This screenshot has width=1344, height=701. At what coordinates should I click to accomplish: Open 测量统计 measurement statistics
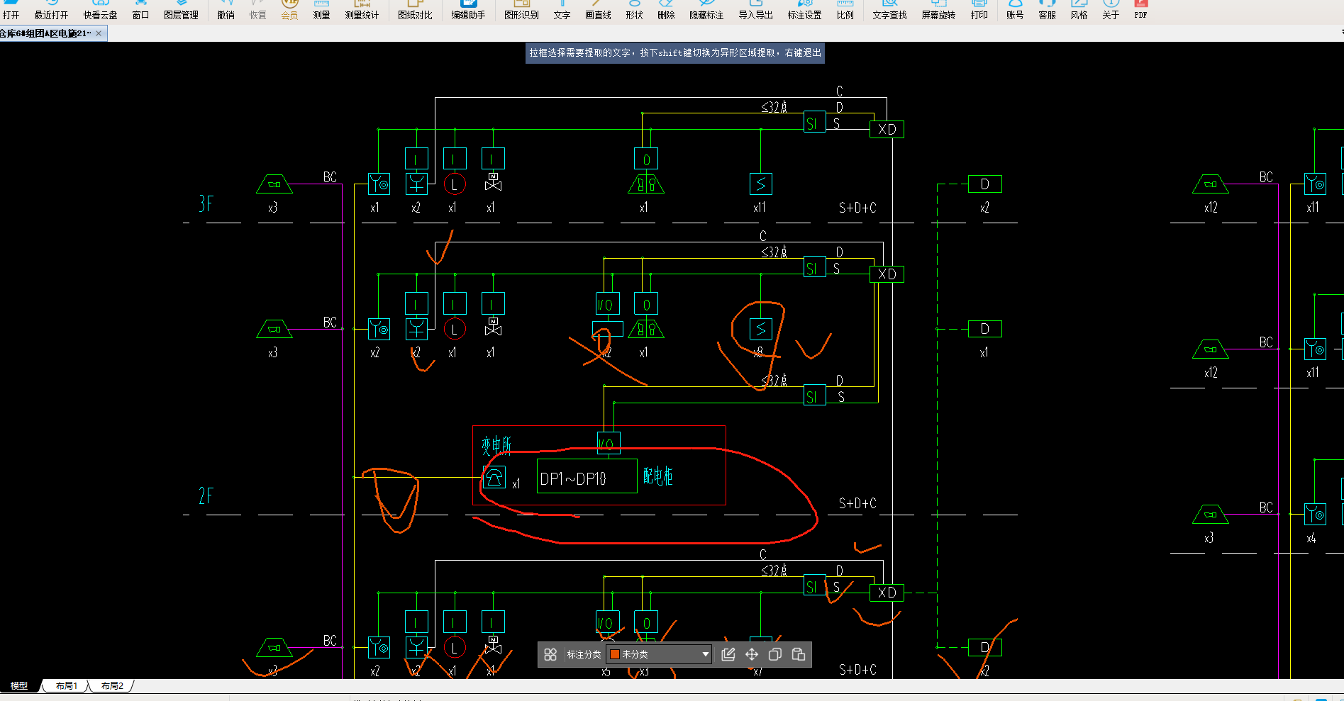click(362, 10)
